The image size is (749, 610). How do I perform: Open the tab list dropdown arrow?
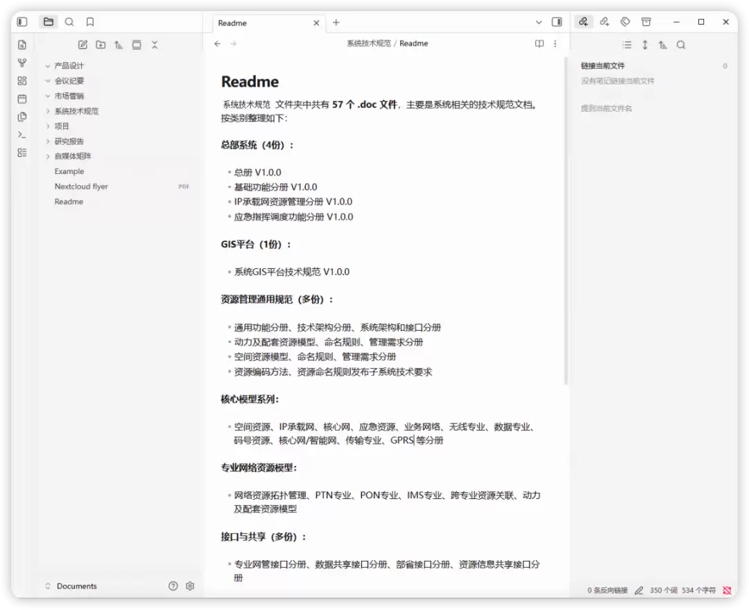(539, 22)
